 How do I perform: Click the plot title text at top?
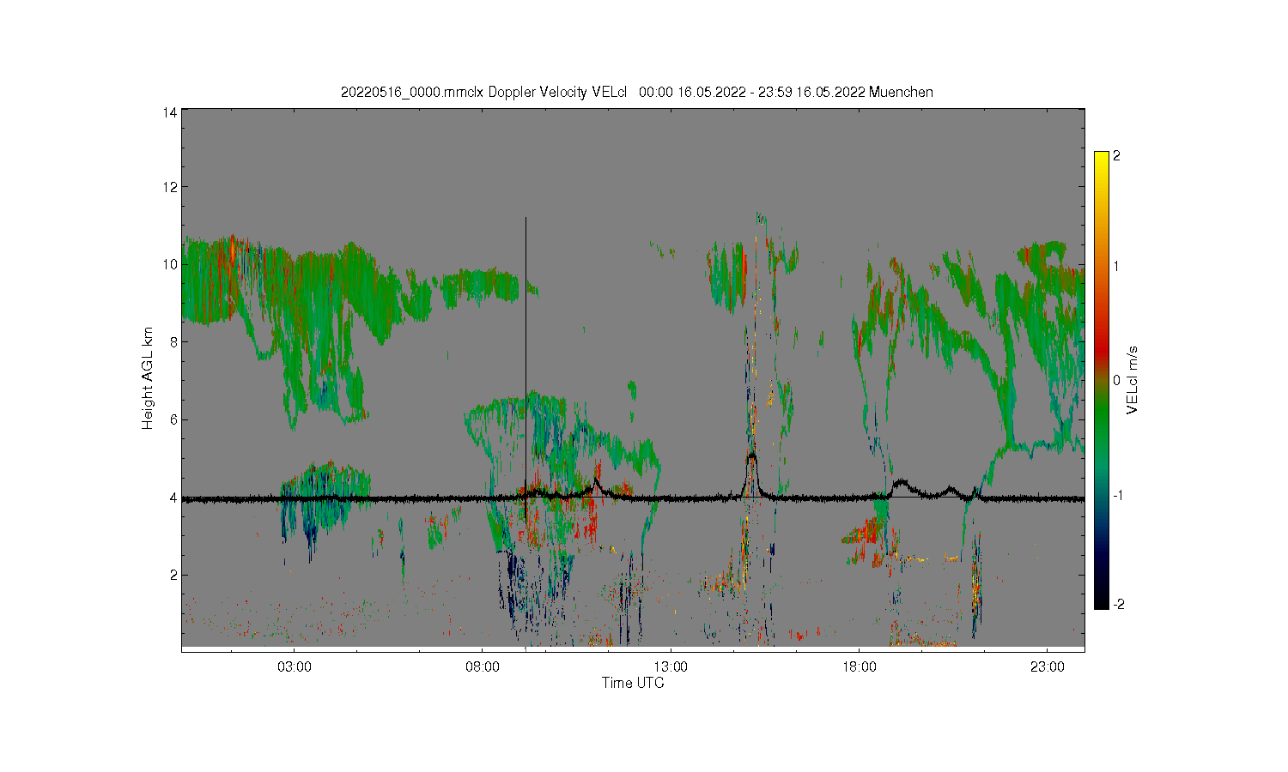click(x=637, y=93)
